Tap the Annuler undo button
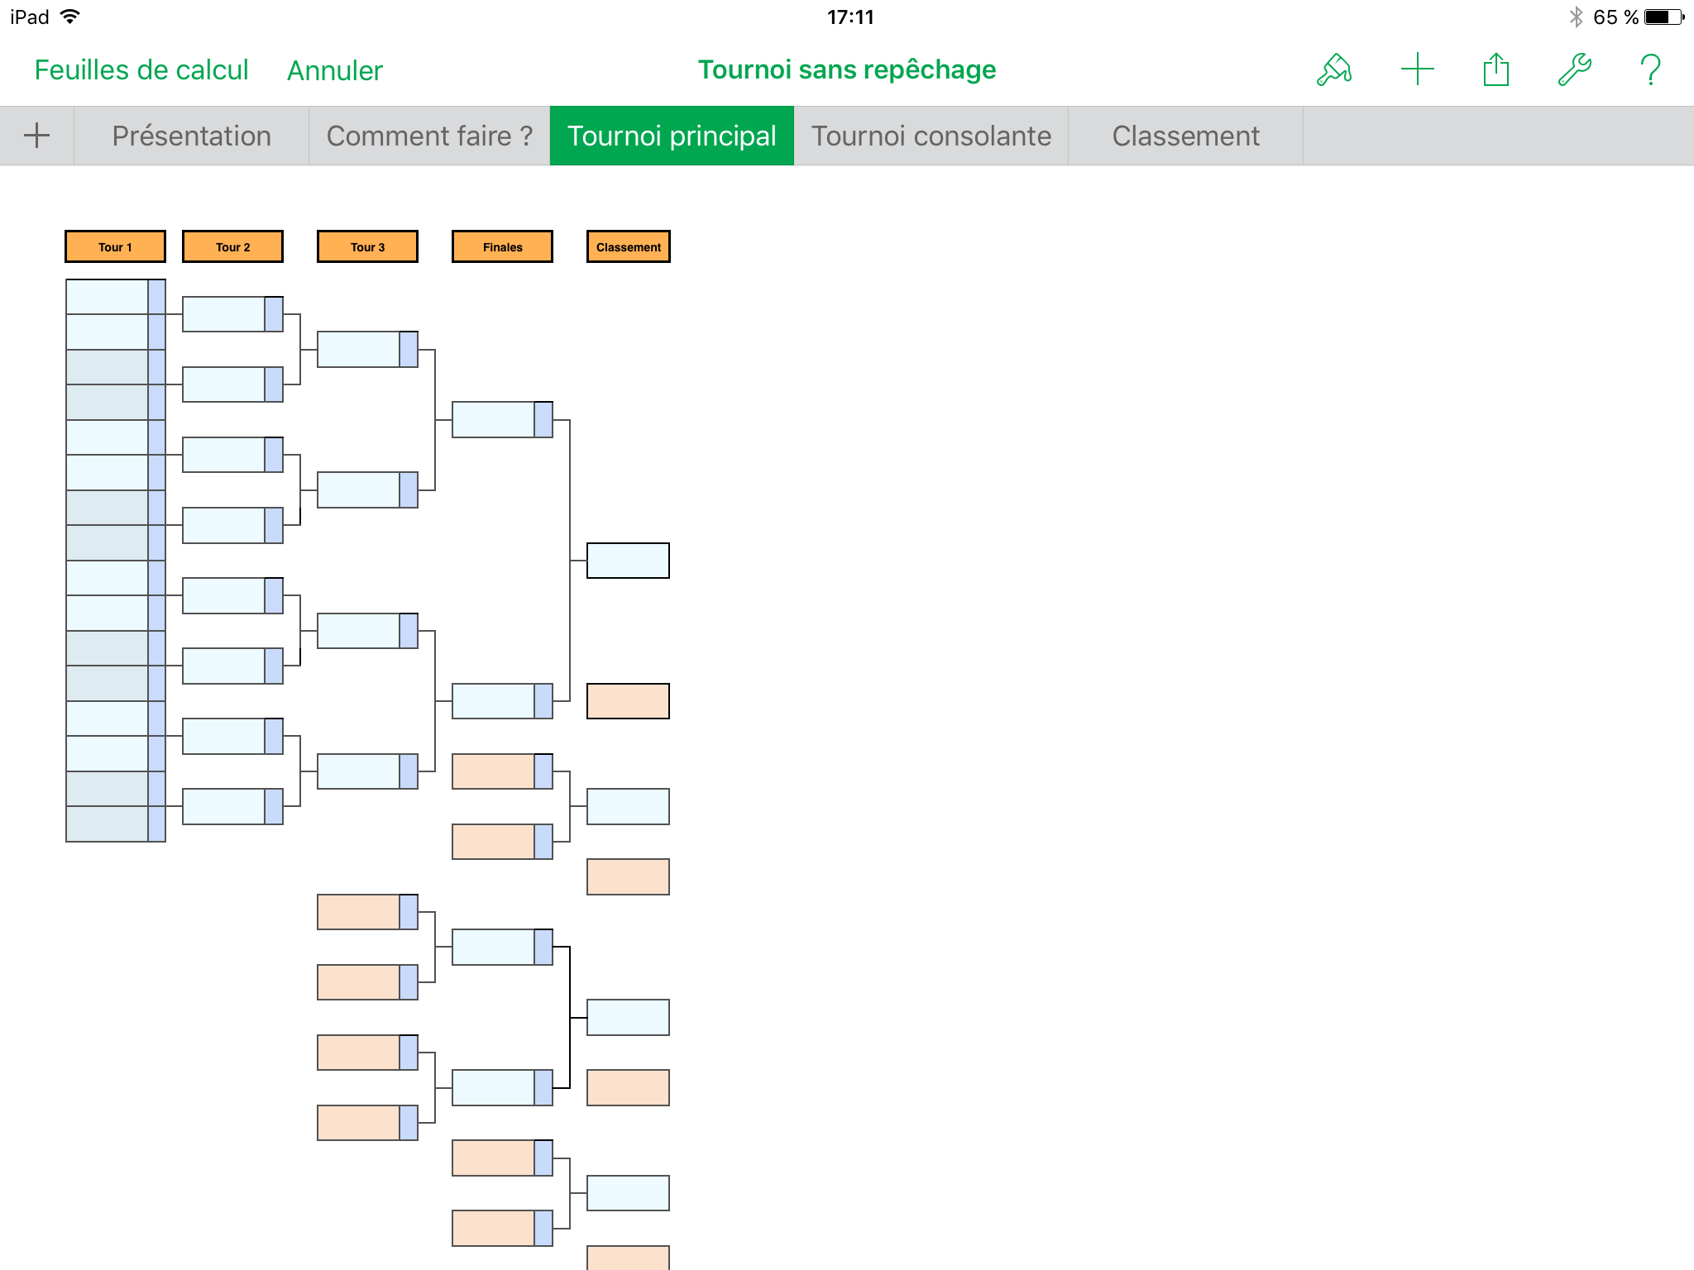1694x1270 pixels. pos(334,71)
